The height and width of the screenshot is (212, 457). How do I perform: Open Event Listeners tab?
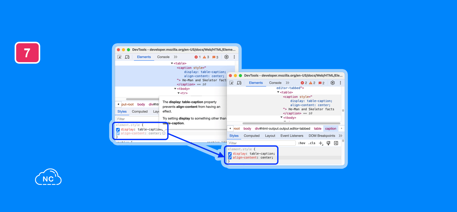click(292, 136)
